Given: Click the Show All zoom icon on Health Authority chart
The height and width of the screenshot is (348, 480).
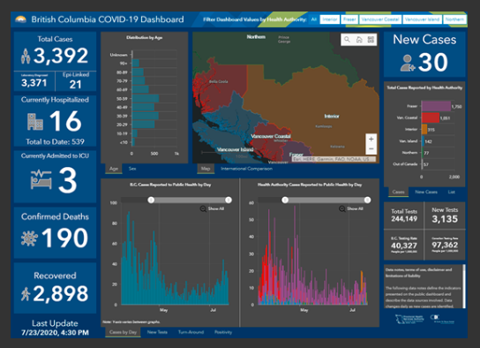Looking at the screenshot, I should 342,209.
